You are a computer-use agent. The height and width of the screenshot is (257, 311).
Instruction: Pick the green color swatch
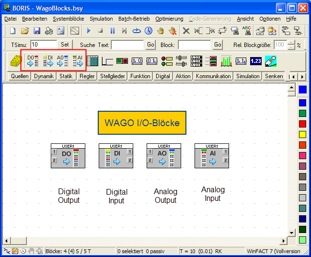click(302, 113)
